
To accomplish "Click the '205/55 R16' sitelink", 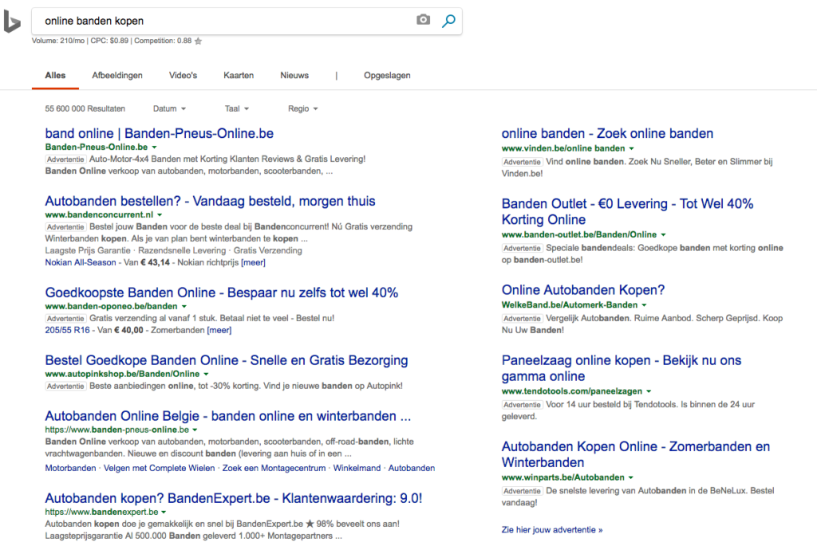I will click(x=67, y=330).
